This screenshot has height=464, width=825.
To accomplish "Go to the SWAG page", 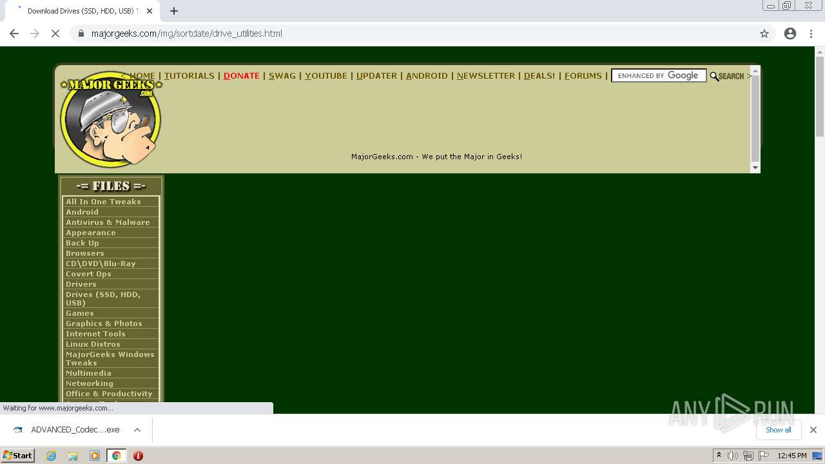I will tap(282, 76).
